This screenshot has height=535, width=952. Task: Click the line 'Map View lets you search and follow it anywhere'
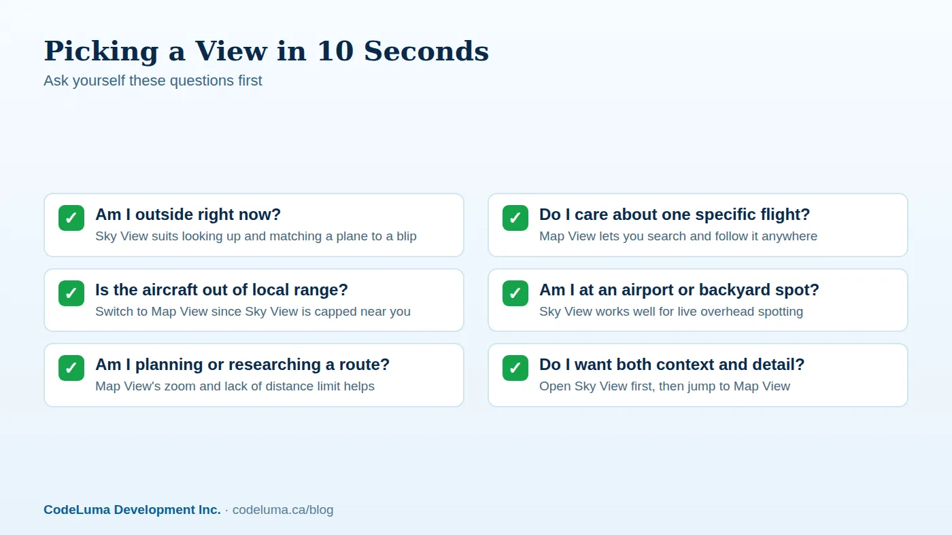click(x=678, y=236)
